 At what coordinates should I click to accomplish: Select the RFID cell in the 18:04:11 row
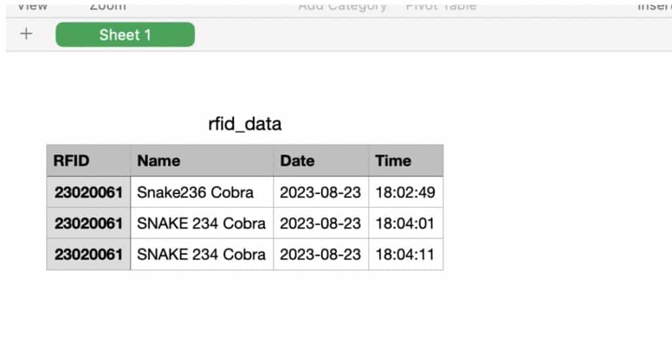[x=88, y=254]
